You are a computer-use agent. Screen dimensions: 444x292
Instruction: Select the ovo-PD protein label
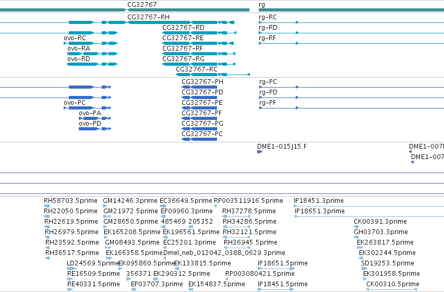(90, 124)
